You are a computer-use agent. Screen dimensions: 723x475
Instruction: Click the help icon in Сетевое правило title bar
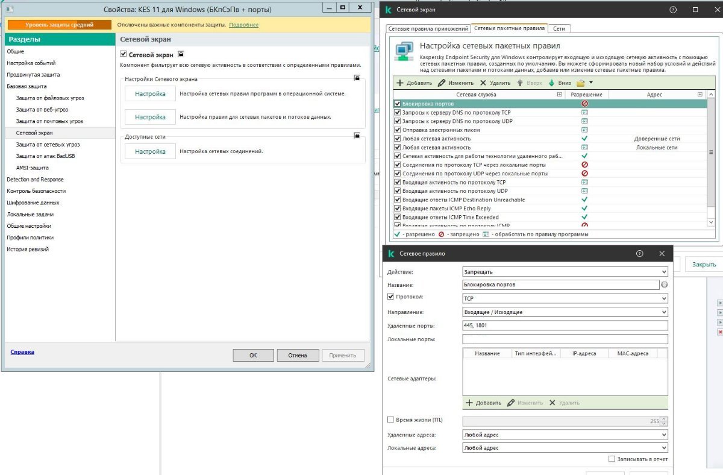[640, 254]
